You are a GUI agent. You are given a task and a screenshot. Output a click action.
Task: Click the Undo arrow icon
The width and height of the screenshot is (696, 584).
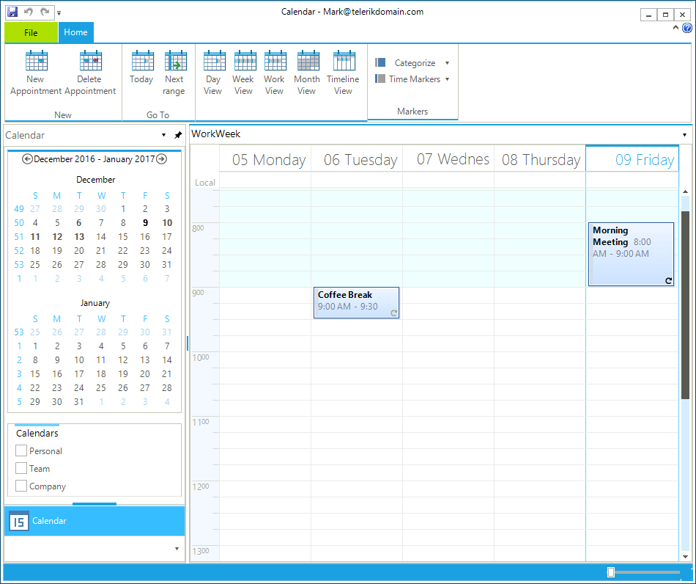[x=29, y=12]
